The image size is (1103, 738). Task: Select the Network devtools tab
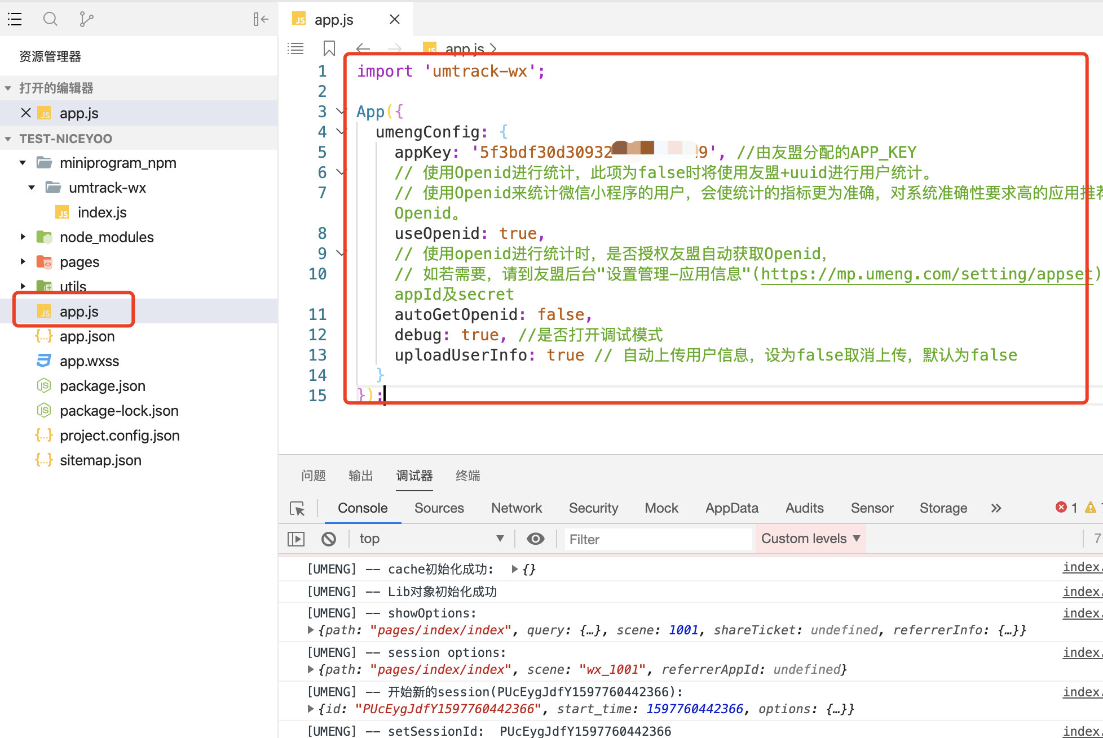click(517, 508)
